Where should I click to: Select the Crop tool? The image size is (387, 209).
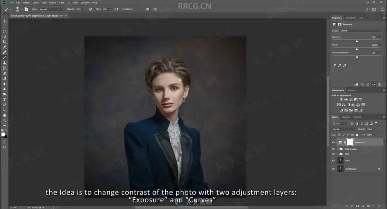(5, 42)
